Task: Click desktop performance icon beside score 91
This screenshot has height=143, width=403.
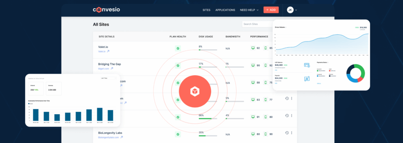Action: 253,117
